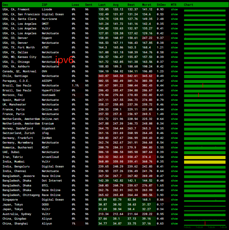Image resolution: width=229 pixels, height=230 pixels.
Task: Open show for Norway Sandefjord Gigahost
Action: pos(174,128)
